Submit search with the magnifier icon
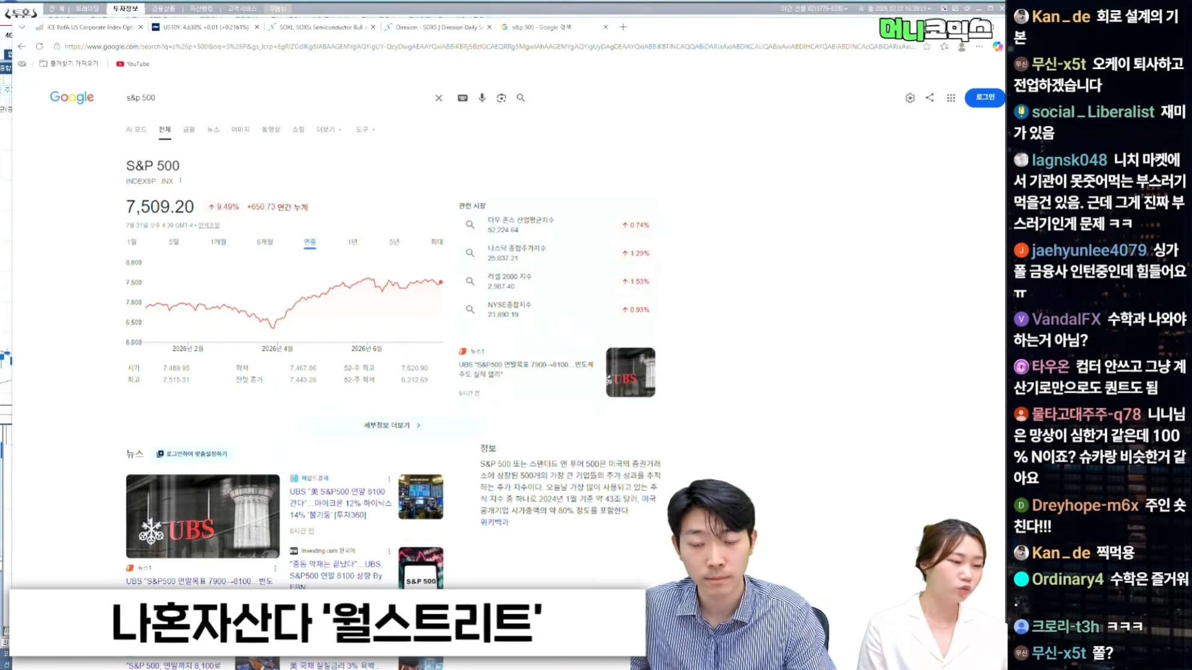 tap(521, 98)
